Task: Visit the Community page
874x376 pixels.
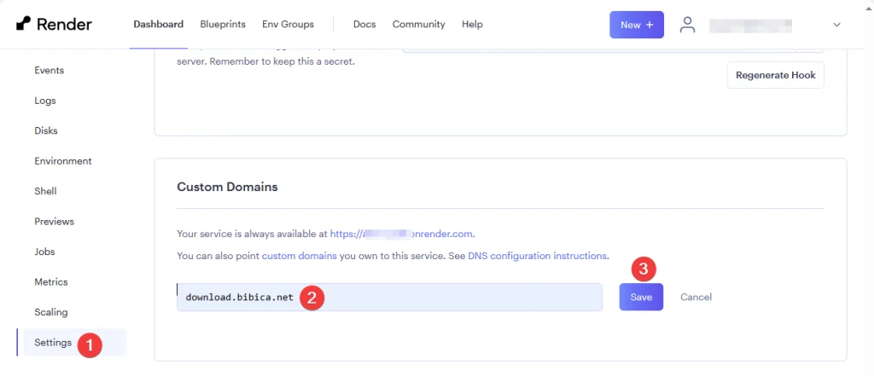Action: 418,24
